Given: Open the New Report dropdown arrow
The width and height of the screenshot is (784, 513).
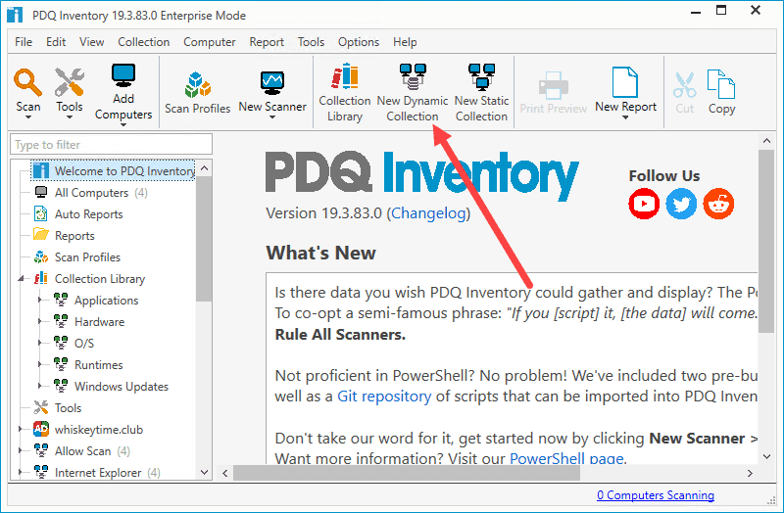Looking at the screenshot, I should click(625, 117).
